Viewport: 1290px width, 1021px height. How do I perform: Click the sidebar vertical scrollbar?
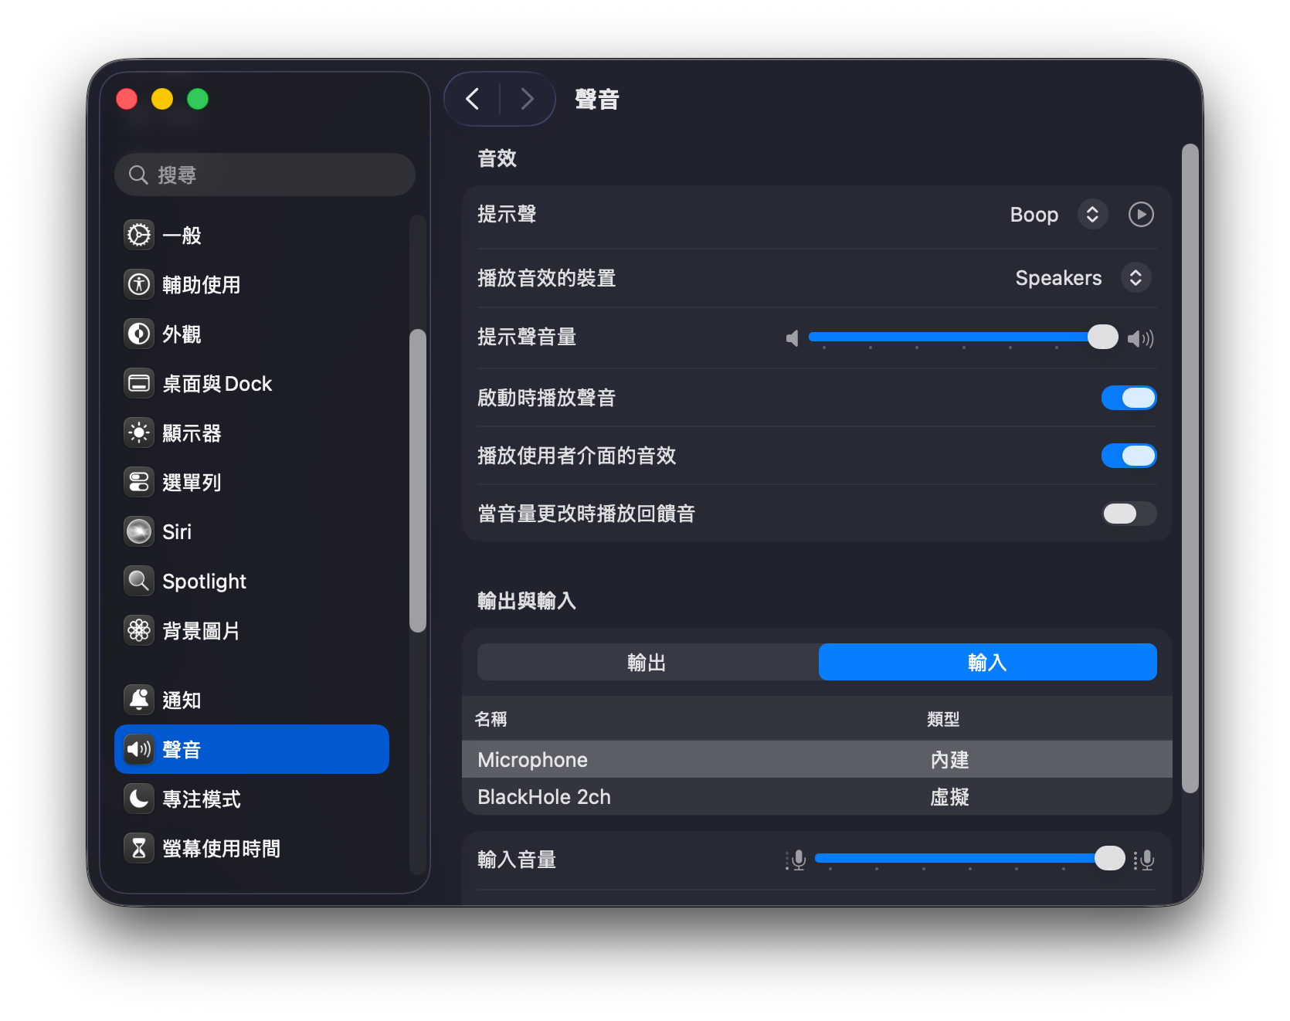pyautogui.click(x=418, y=480)
